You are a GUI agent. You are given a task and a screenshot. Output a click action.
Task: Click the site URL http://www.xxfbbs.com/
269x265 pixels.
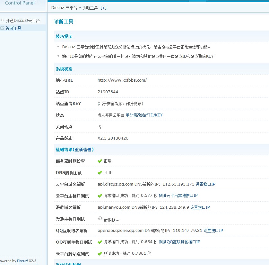122,80
